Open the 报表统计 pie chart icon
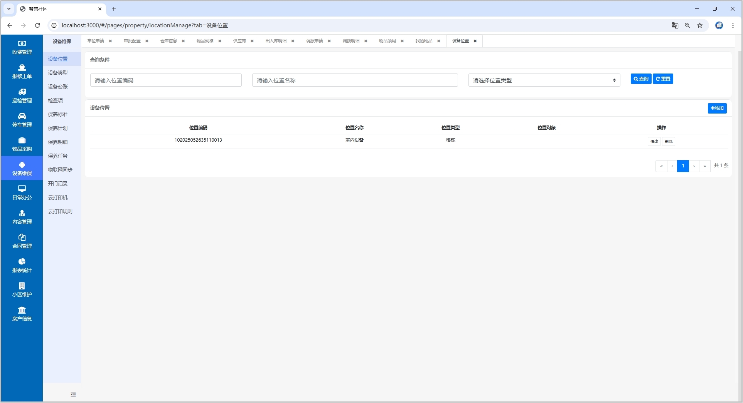Screen dimensions: 743x403 [22, 262]
